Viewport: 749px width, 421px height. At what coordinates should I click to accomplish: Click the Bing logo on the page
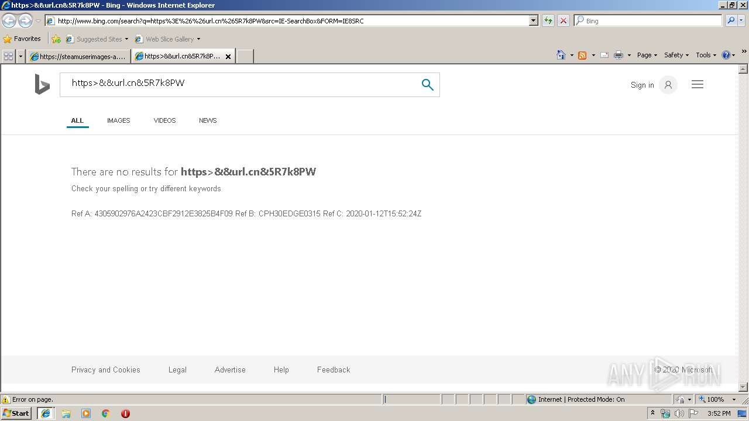point(42,84)
